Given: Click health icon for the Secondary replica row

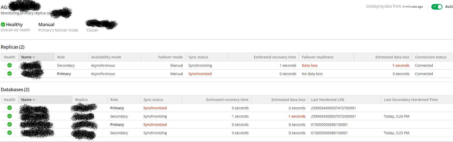Looking at the screenshot, I should pyautogui.click(x=10, y=65).
